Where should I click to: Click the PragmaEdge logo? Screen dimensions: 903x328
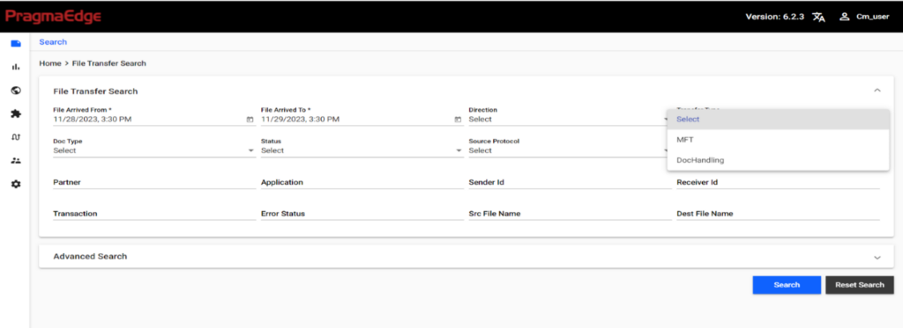53,17
